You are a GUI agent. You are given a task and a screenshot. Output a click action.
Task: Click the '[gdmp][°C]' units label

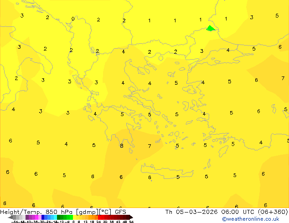click(94, 212)
